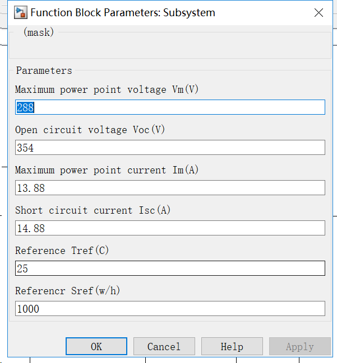Select the Maximum power point current Im field

pyautogui.click(x=170, y=188)
